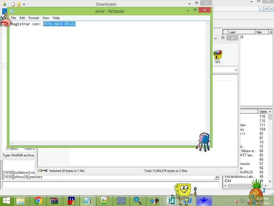Switch to Notepad in the taskbar
The image size is (274, 206).
point(87,201)
